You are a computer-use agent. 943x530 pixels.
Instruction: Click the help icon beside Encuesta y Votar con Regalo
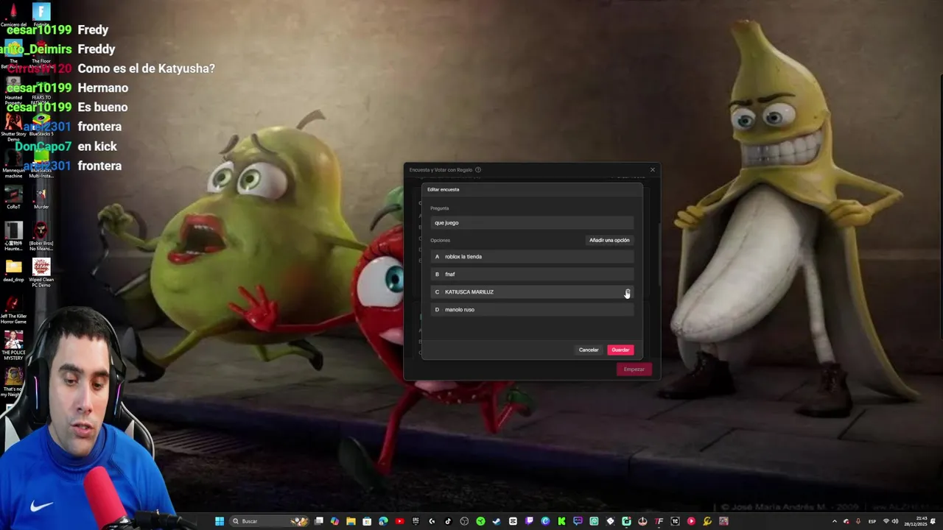[x=478, y=170]
